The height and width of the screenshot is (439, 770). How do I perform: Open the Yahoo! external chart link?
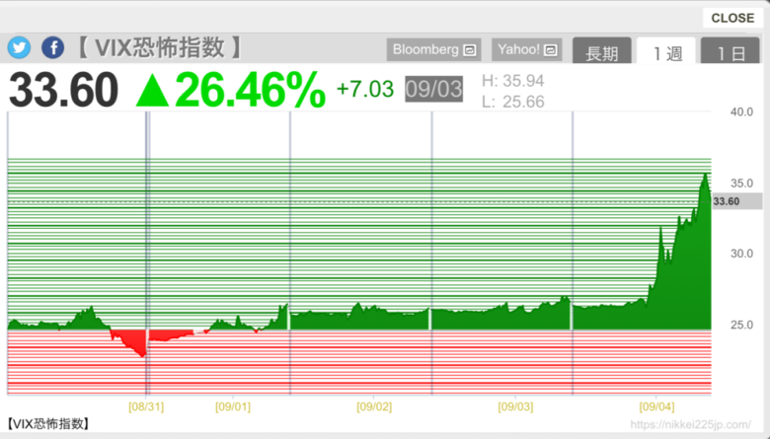(x=527, y=49)
